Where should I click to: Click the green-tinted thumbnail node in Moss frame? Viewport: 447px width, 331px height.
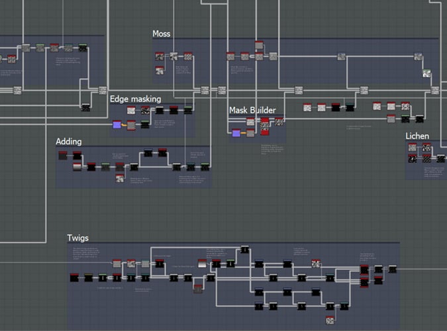pos(426,73)
